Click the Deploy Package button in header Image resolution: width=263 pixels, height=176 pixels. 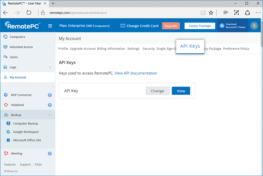tap(200, 26)
